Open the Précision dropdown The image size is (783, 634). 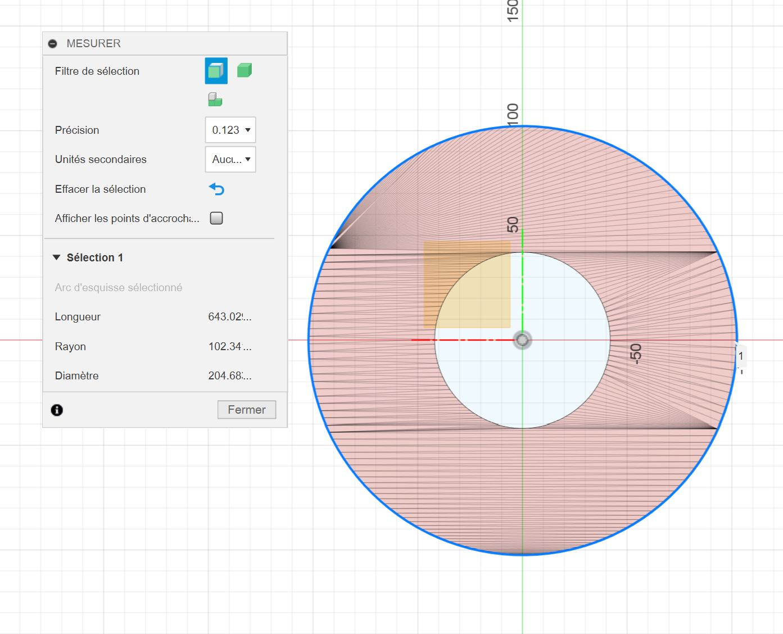[230, 130]
